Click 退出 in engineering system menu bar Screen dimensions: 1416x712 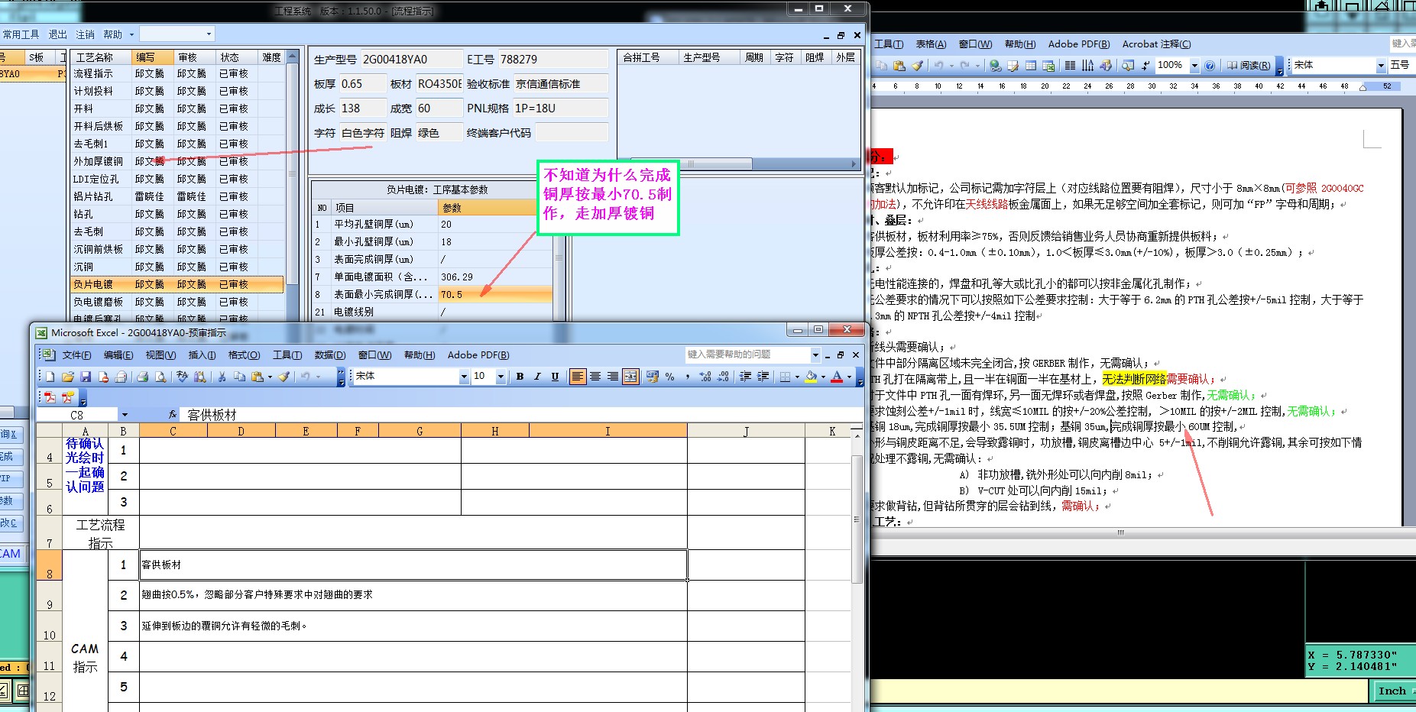58,34
